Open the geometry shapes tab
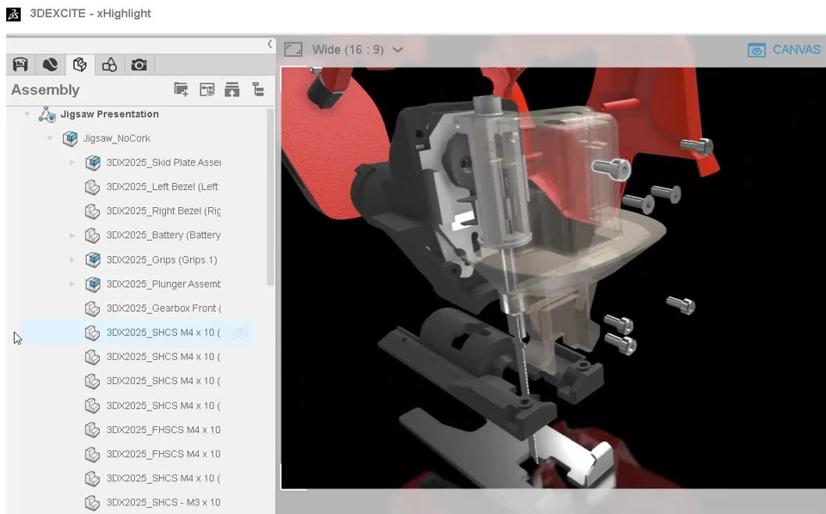 pyautogui.click(x=109, y=64)
